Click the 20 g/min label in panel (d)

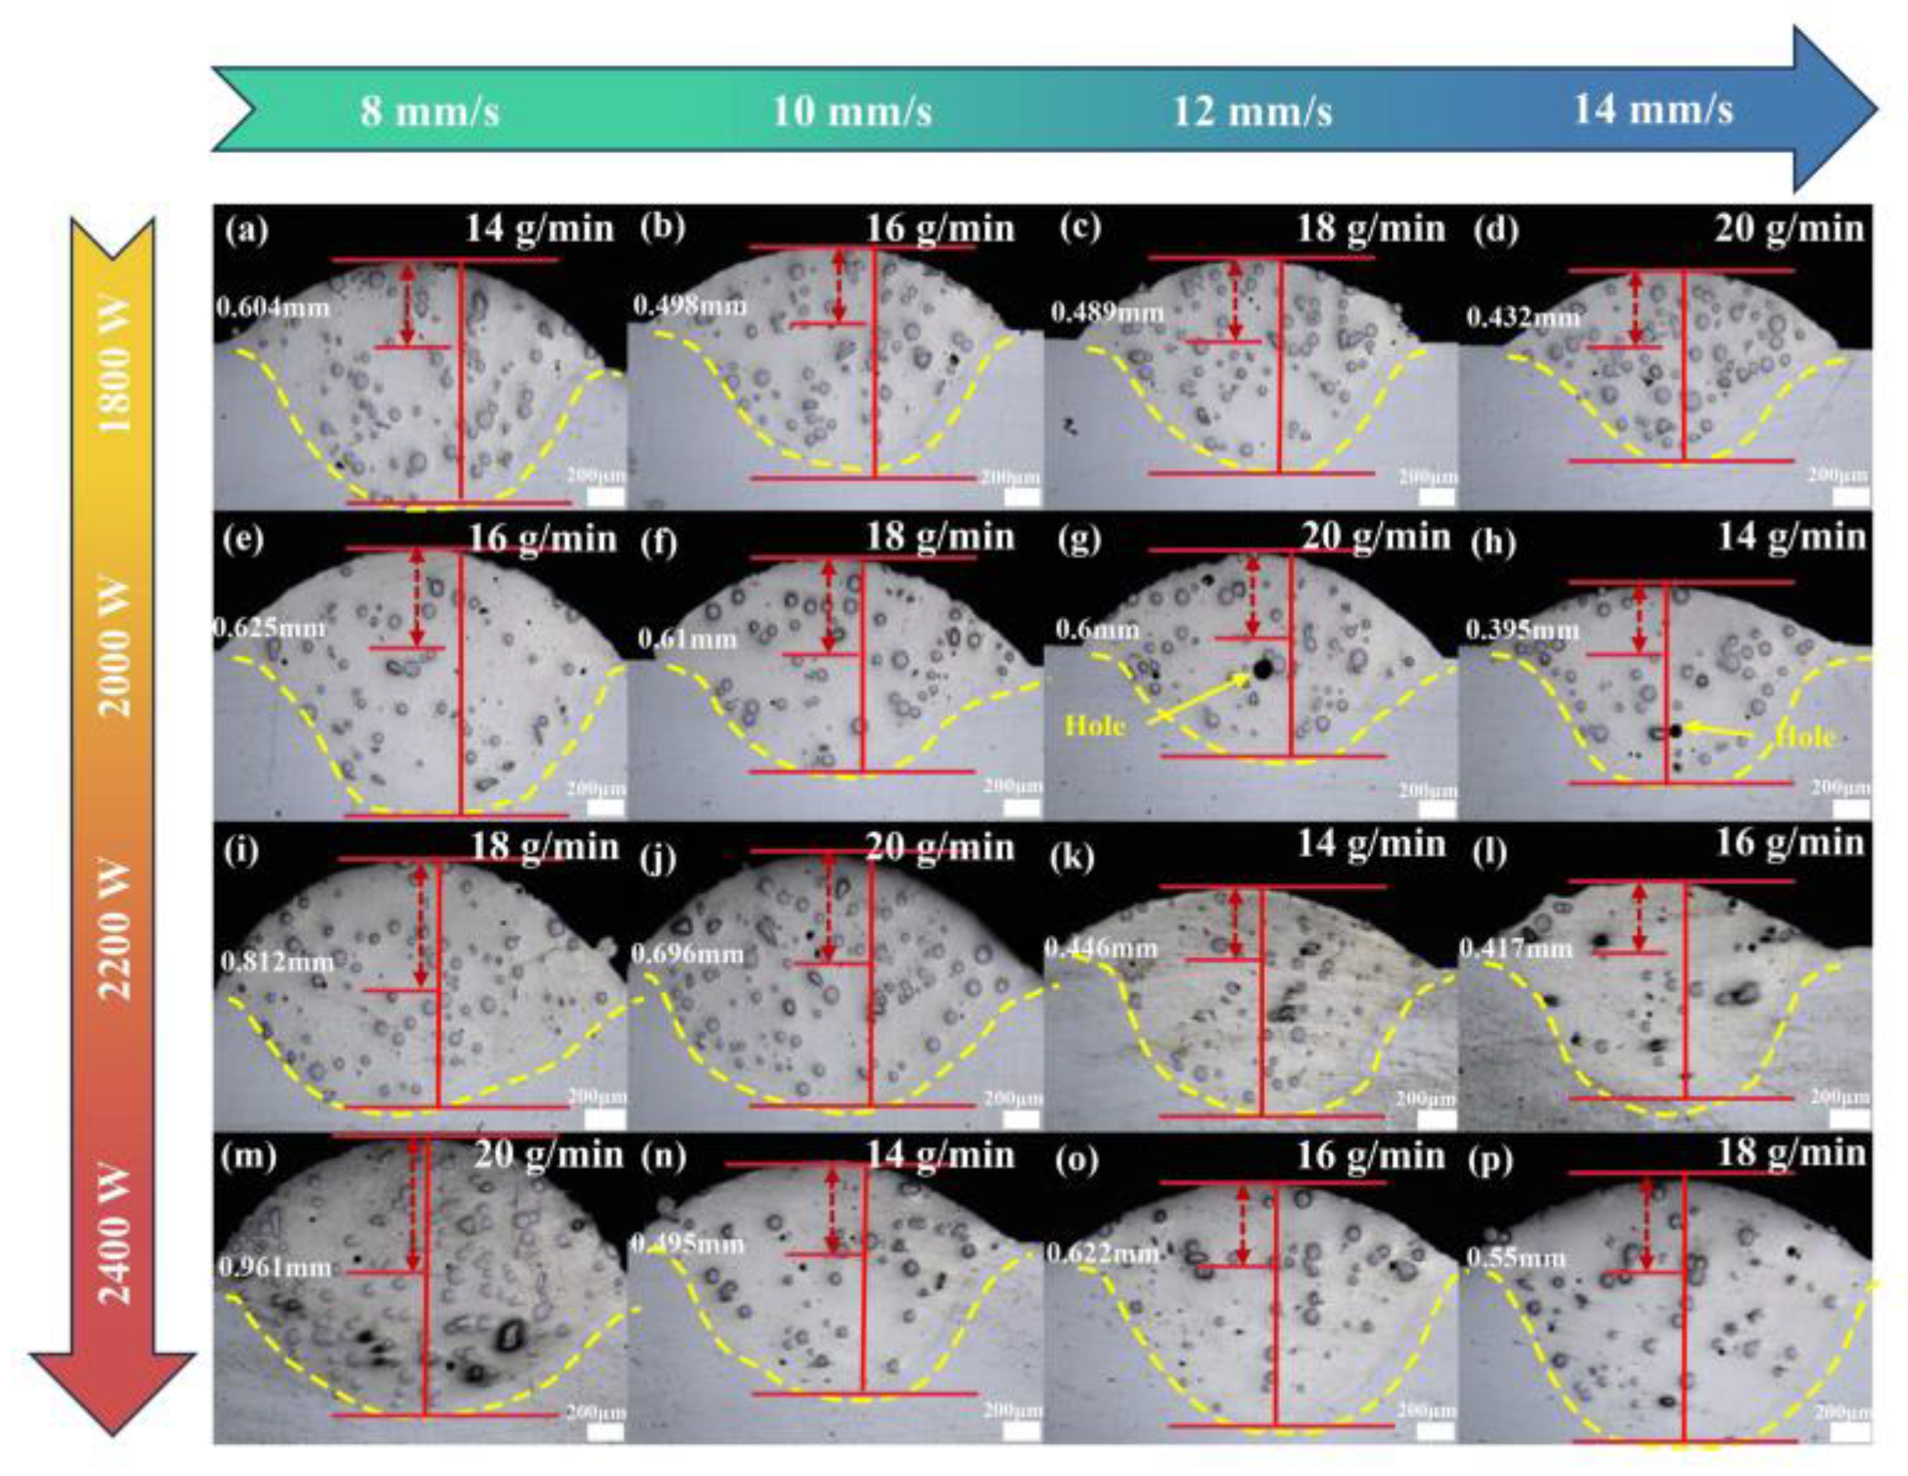click(x=1789, y=228)
